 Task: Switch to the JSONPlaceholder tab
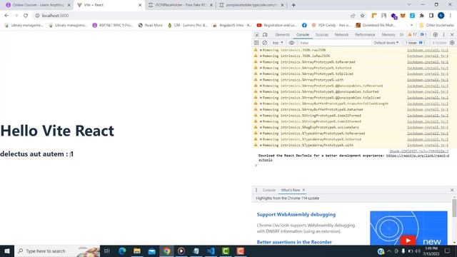[180, 5]
